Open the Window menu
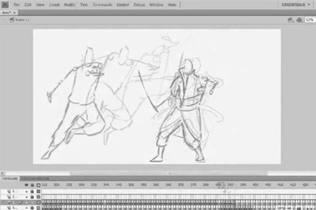 point(156,5)
